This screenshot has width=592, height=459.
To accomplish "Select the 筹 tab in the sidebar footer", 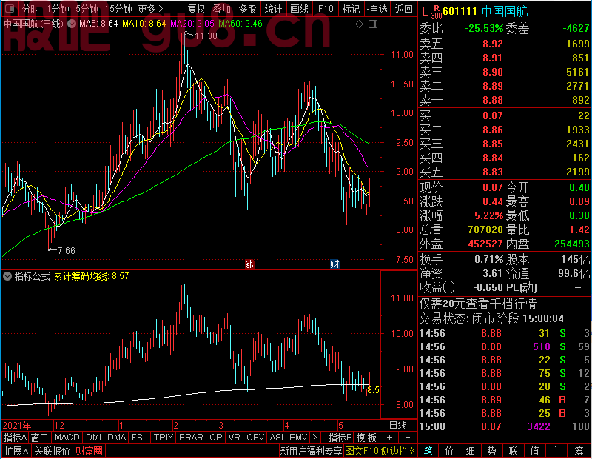I will (x=579, y=451).
